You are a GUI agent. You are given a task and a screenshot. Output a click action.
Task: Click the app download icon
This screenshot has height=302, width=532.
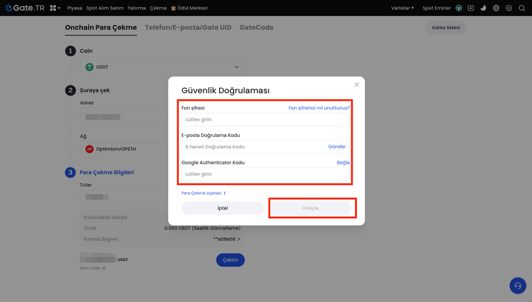[471, 8]
